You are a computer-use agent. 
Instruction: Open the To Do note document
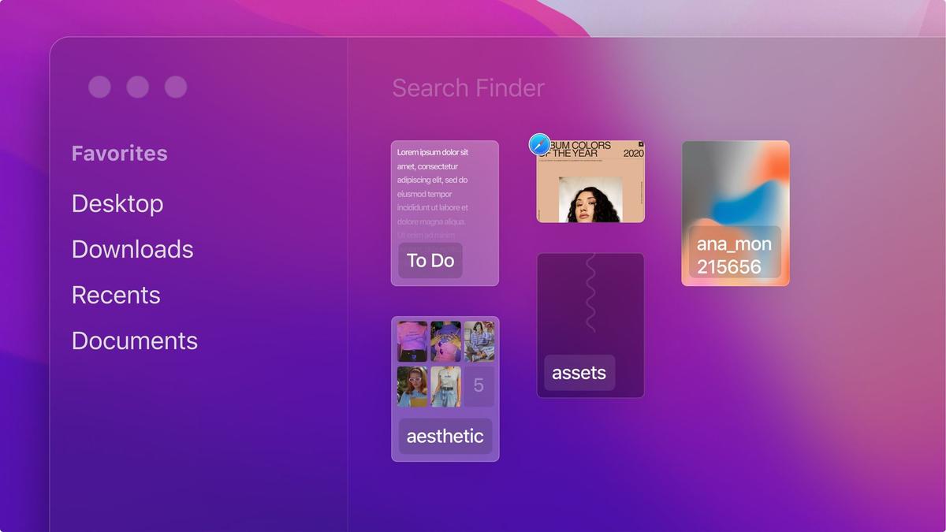pos(445,197)
